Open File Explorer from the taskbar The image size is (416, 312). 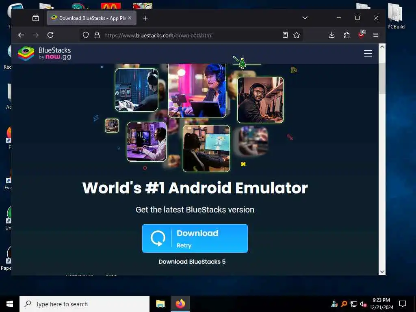tap(160, 304)
